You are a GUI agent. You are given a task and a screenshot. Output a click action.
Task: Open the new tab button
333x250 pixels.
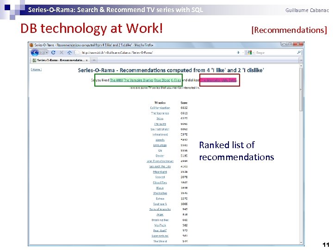(x=93, y=60)
